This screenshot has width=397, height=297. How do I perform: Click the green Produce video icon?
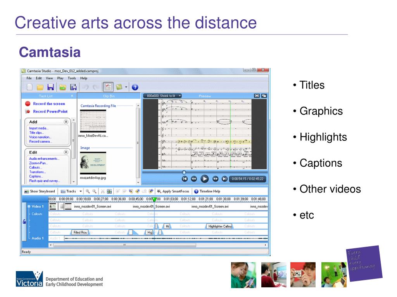pyautogui.click(x=119, y=87)
